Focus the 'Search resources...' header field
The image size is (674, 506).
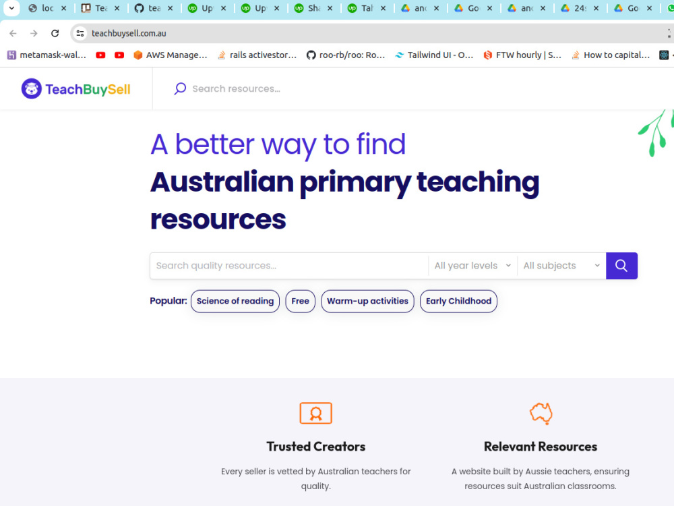237,88
